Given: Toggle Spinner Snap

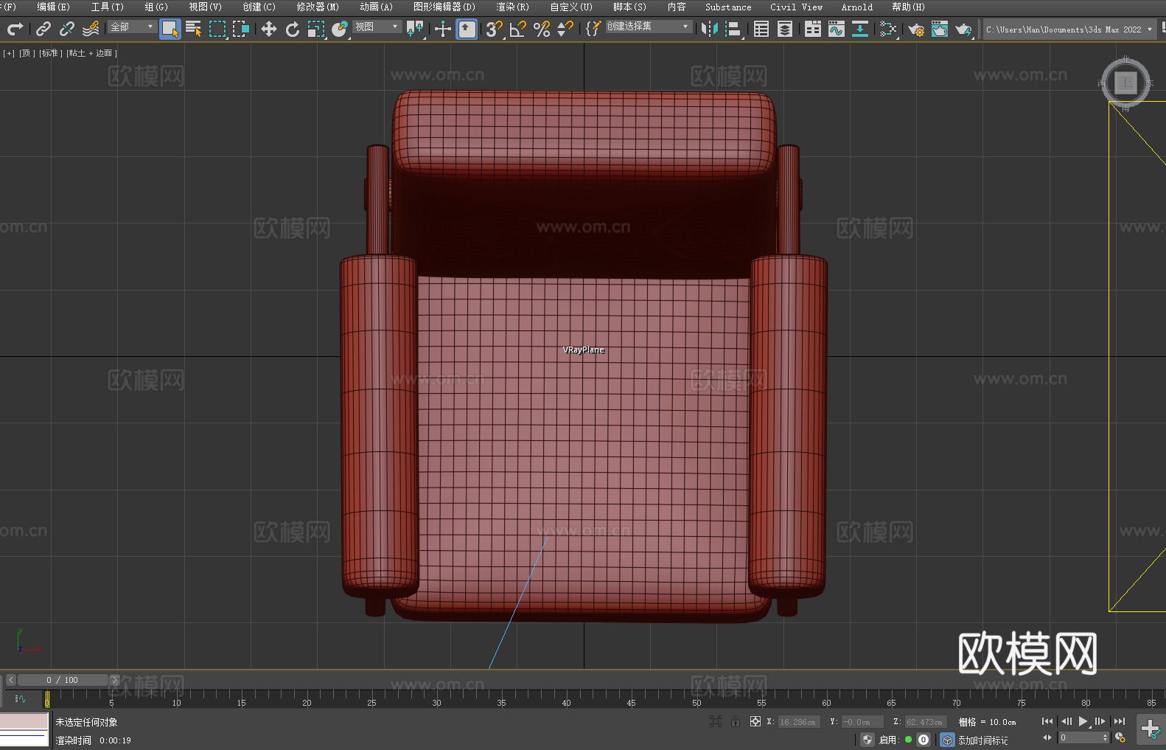Looking at the screenshot, I should [x=565, y=29].
